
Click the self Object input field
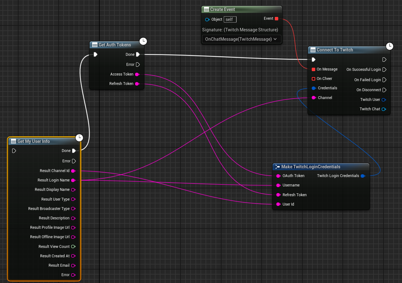tap(230, 19)
